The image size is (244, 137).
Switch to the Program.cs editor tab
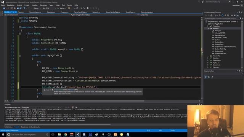(64, 12)
